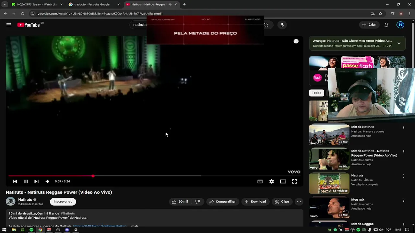
Task: Open Spotify from the taskbar
Action: [31, 230]
